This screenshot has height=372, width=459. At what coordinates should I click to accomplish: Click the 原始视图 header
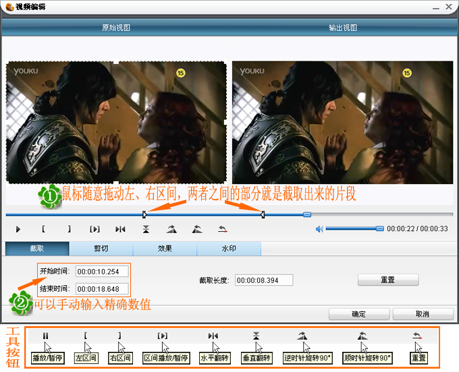116,28
